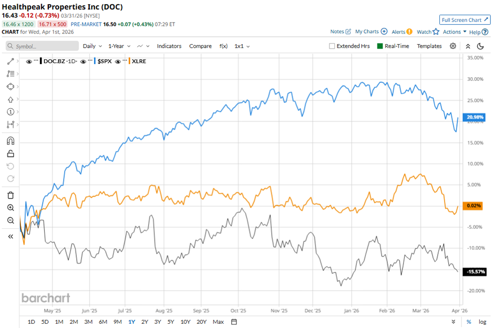Select the Max time range
Viewport: 494px width, 328px height.
pyautogui.click(x=218, y=322)
